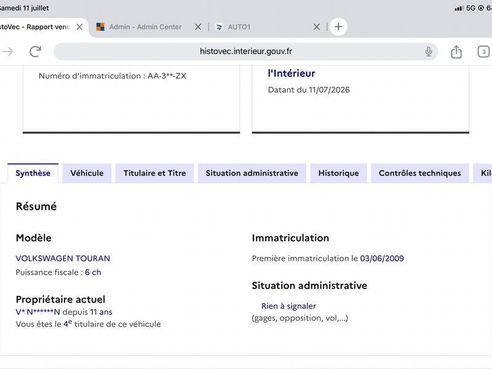Go to the Contrôles techniques tab
This screenshot has height=369, width=492.
pyautogui.click(x=420, y=173)
